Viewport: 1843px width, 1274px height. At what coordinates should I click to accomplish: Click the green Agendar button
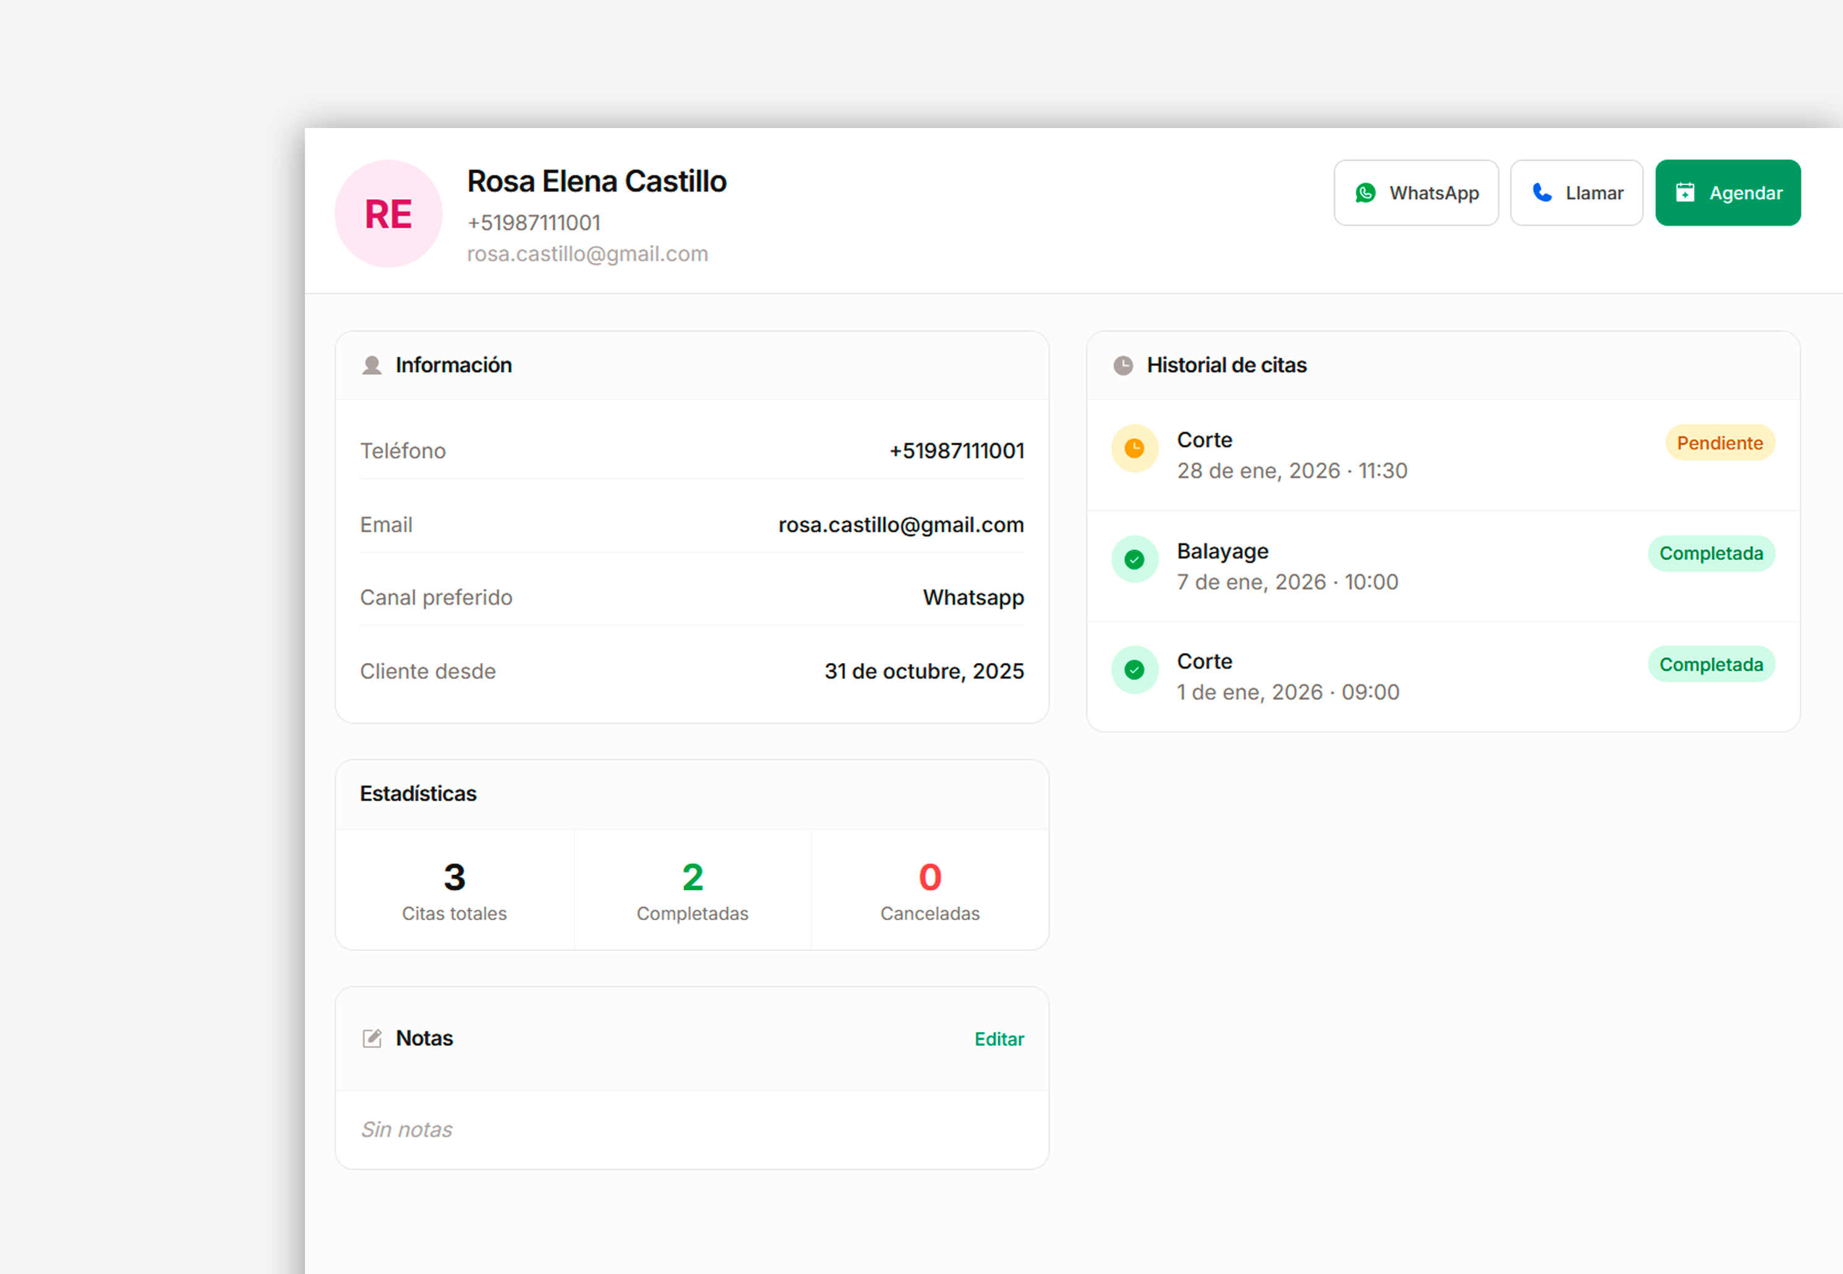coord(1727,193)
